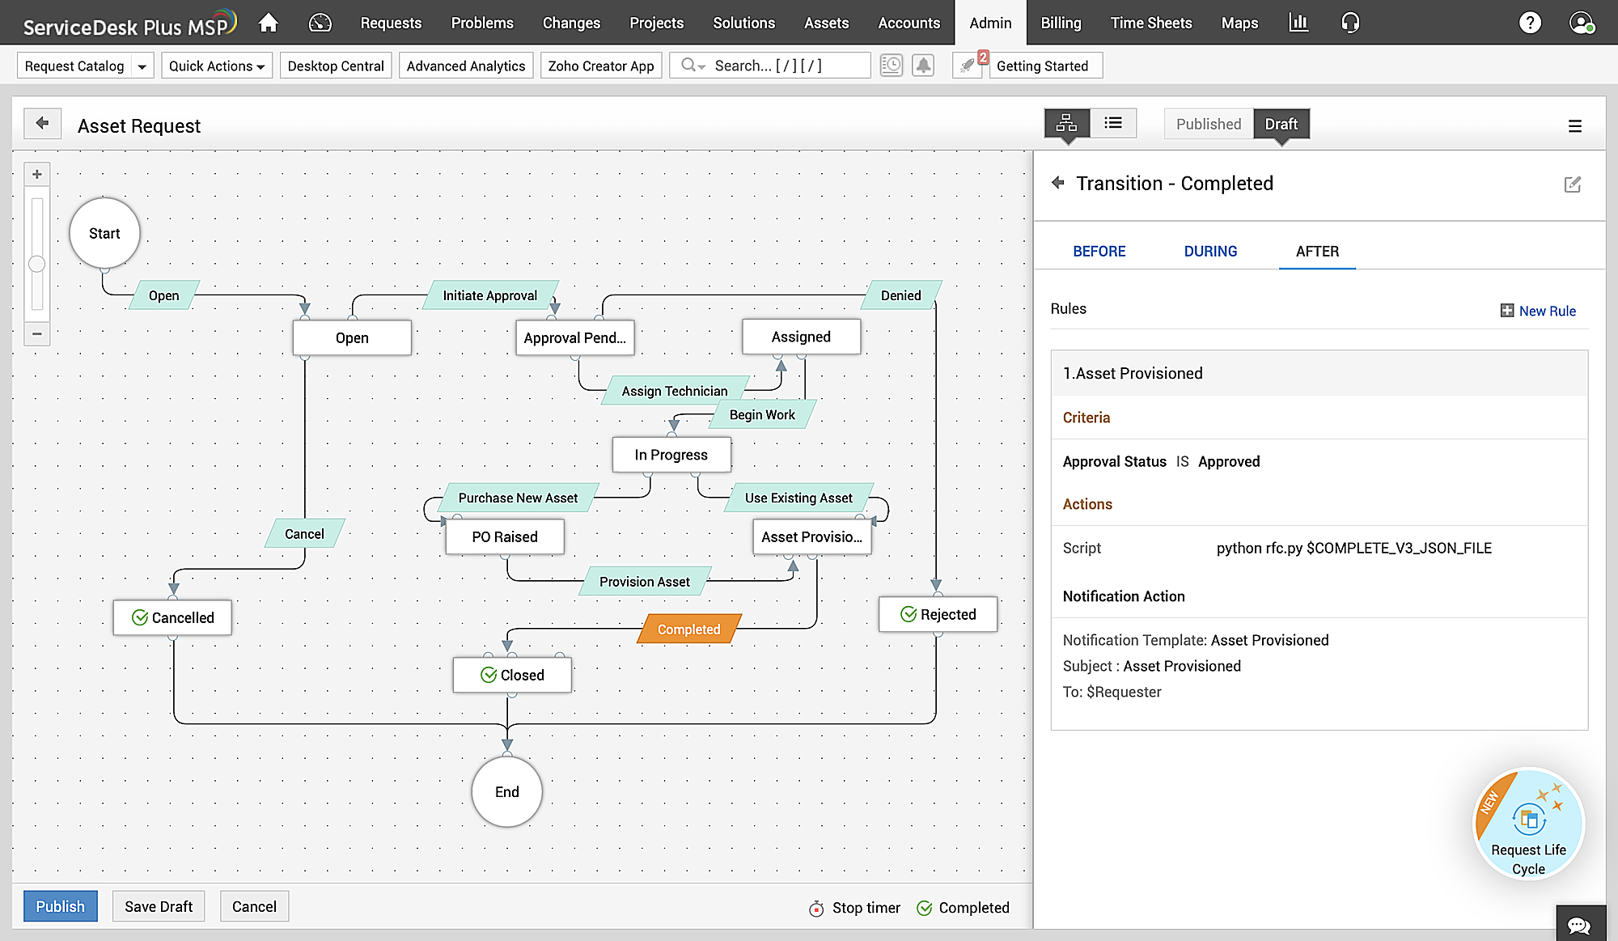Open the Reports bar chart icon
Viewport: 1618px width, 941px height.
tap(1298, 23)
